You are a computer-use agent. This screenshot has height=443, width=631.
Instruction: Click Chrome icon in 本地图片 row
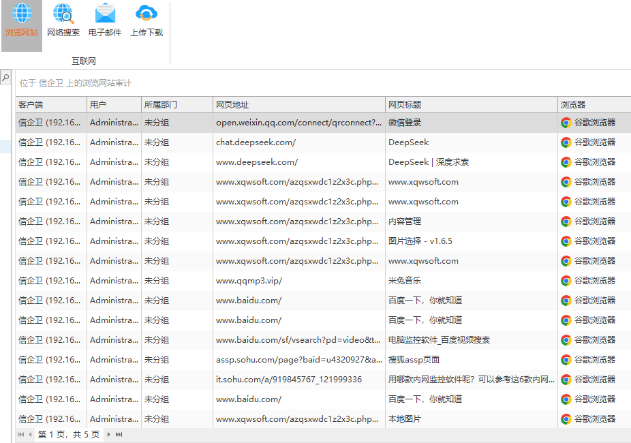pos(566,419)
